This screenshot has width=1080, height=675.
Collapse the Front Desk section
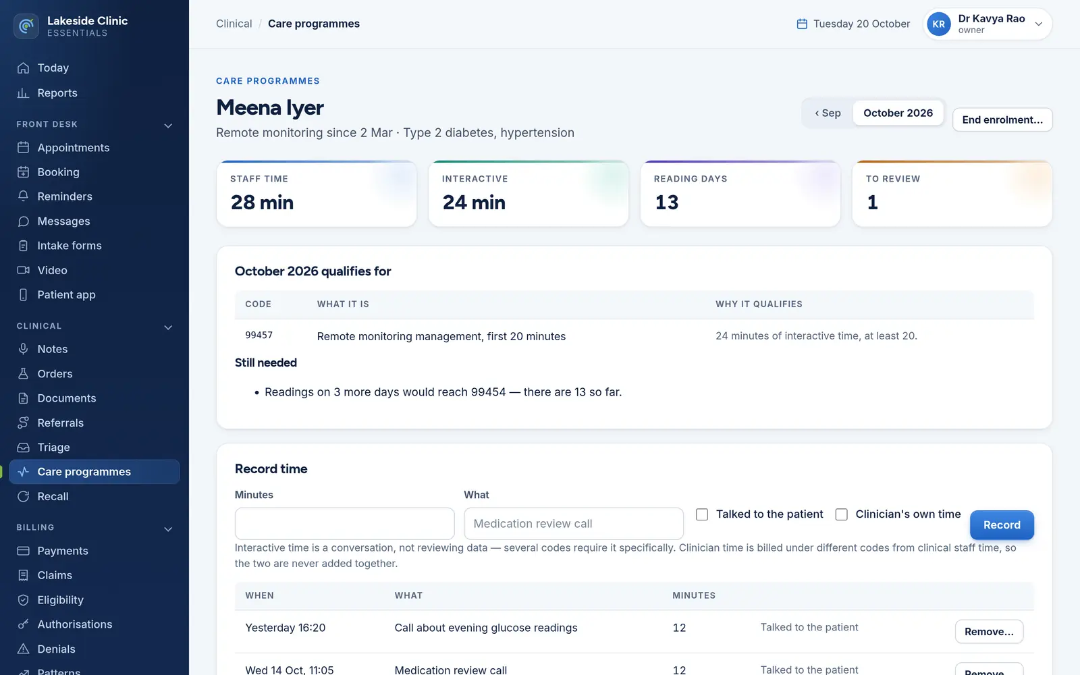pos(168,126)
